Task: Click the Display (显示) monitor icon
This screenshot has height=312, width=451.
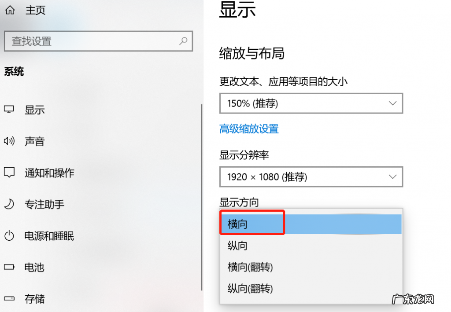Action: (9, 110)
